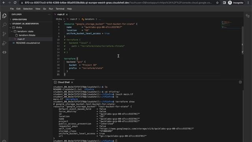Click line number 21 in gutter
Viewport: 252px width, 142px height.
(x=58, y=75)
